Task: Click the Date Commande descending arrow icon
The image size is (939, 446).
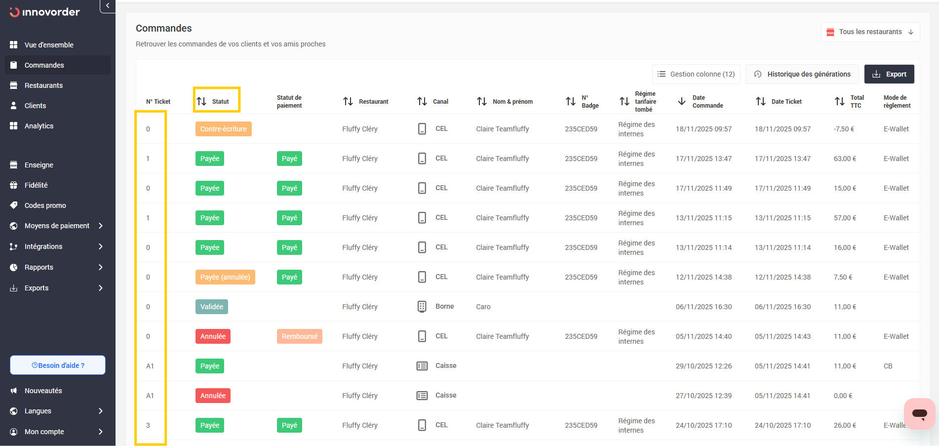Action: point(682,101)
